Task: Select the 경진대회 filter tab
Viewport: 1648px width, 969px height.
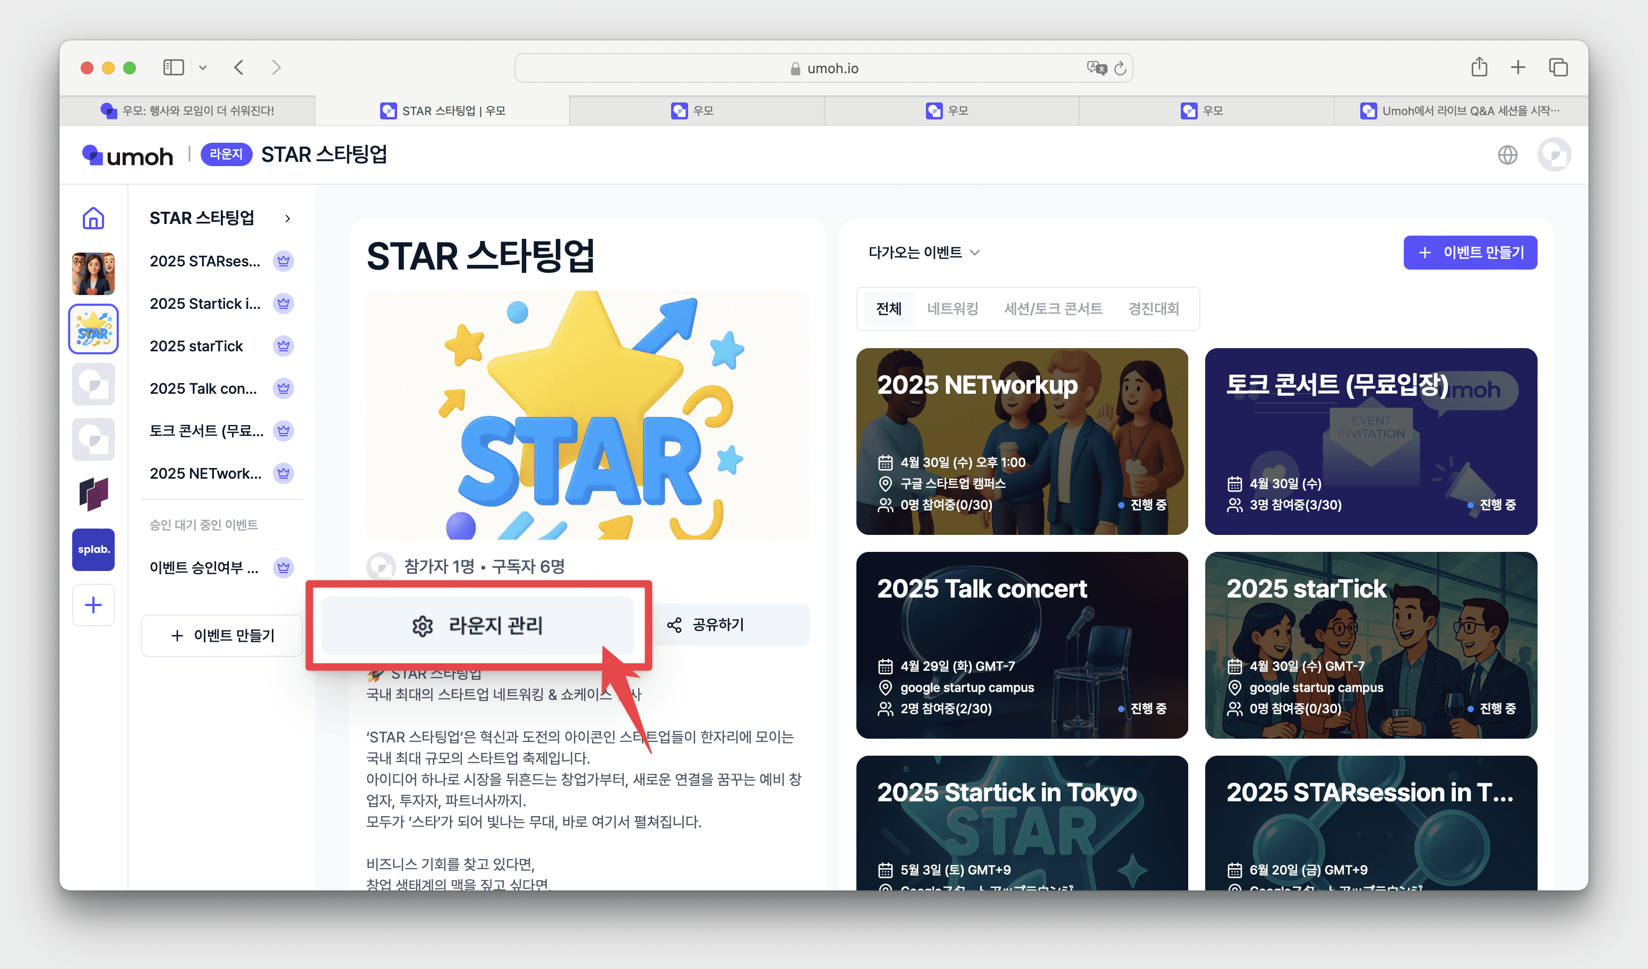Action: pyautogui.click(x=1153, y=309)
